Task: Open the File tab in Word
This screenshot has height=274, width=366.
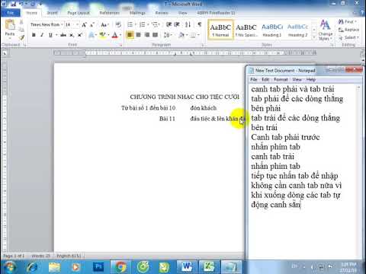Action: pos(11,13)
